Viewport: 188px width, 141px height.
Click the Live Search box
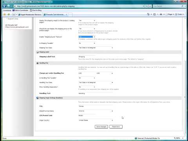[167, 6]
